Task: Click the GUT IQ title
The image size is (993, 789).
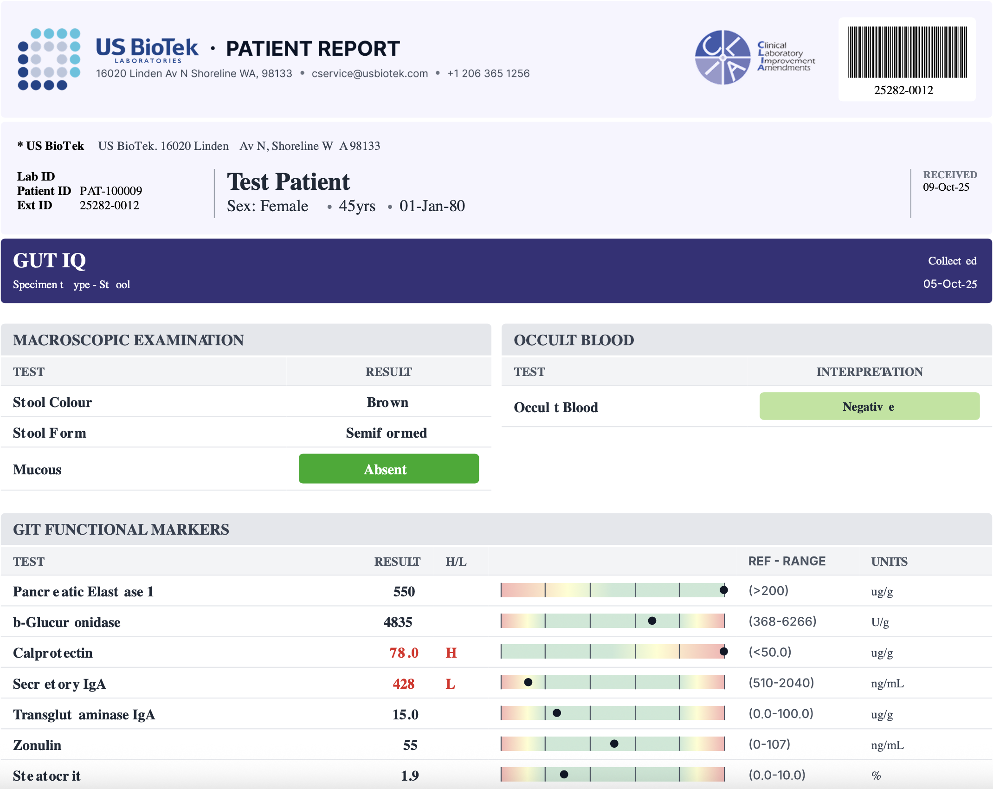Action: tap(49, 261)
